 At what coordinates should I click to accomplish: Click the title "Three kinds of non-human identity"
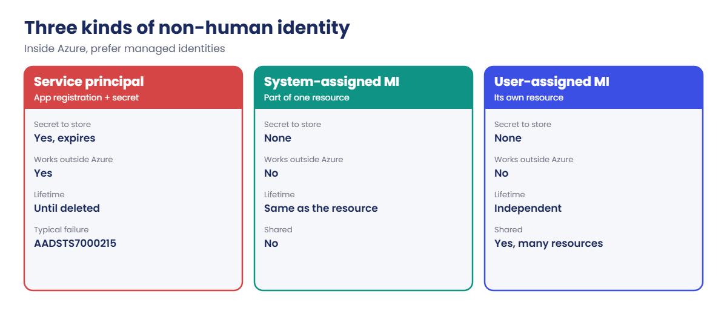(187, 28)
